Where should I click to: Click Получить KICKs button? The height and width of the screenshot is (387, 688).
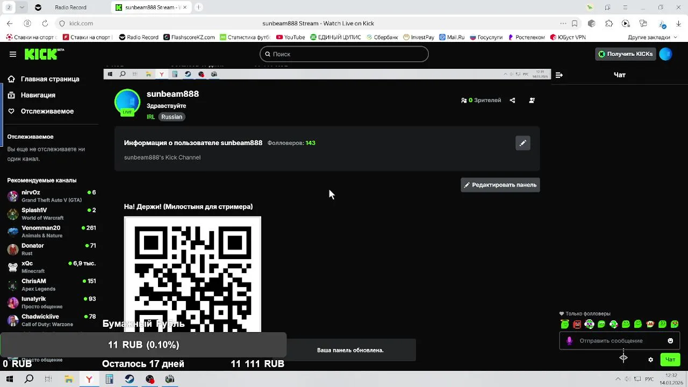pos(626,54)
